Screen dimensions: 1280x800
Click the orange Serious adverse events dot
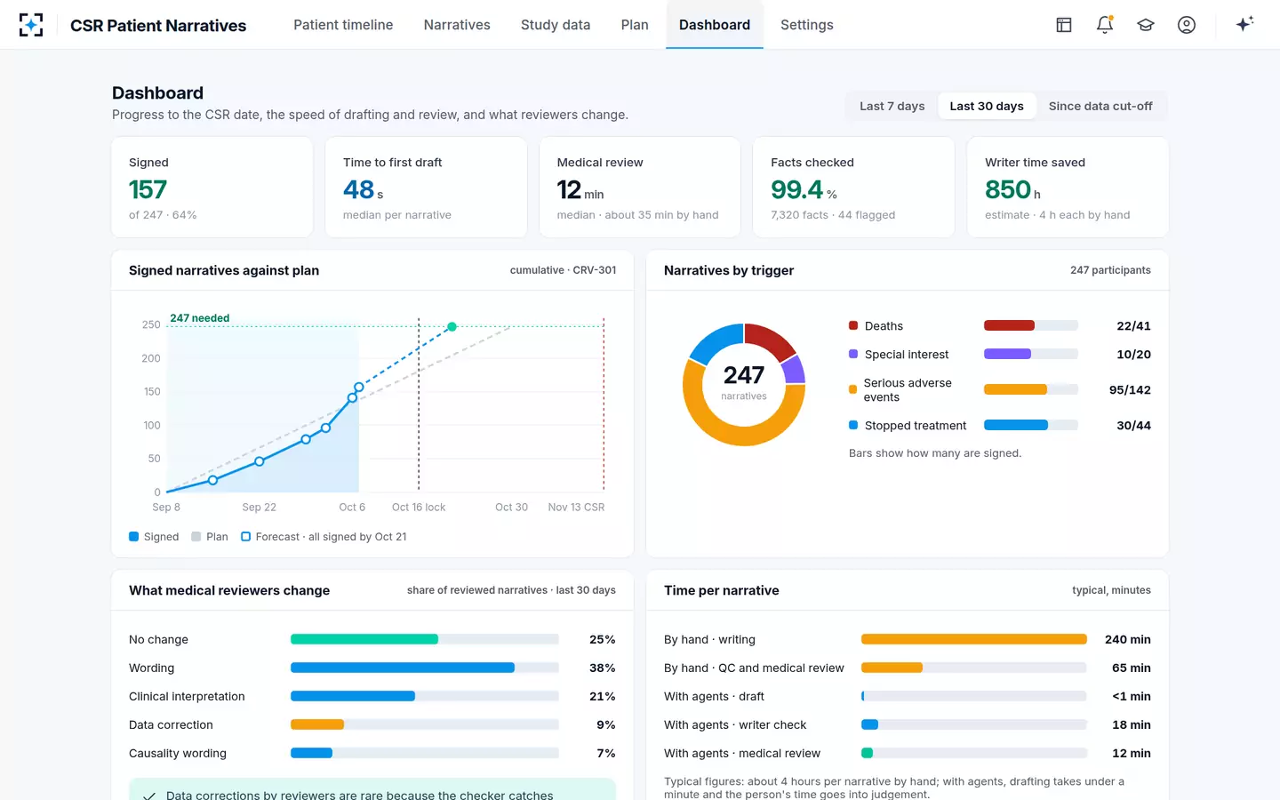[x=853, y=389]
